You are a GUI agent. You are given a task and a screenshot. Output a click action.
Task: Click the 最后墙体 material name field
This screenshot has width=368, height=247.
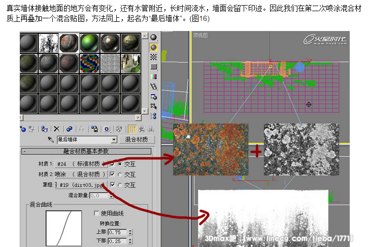(84, 140)
